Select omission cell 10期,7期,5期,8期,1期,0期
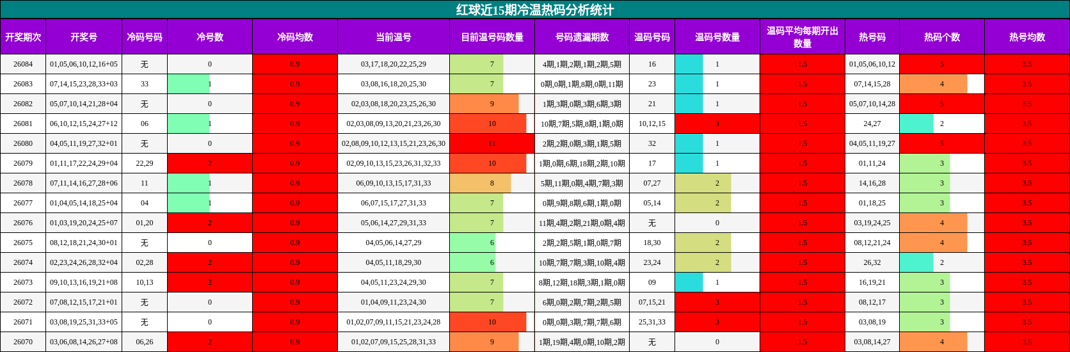The image size is (1070, 352). (x=582, y=124)
